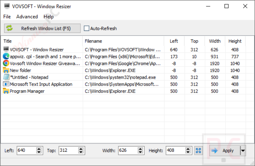Viewport: 255px width, 166px height.
Task: Open the Apply button dropdown arrow
Action: click(x=243, y=151)
